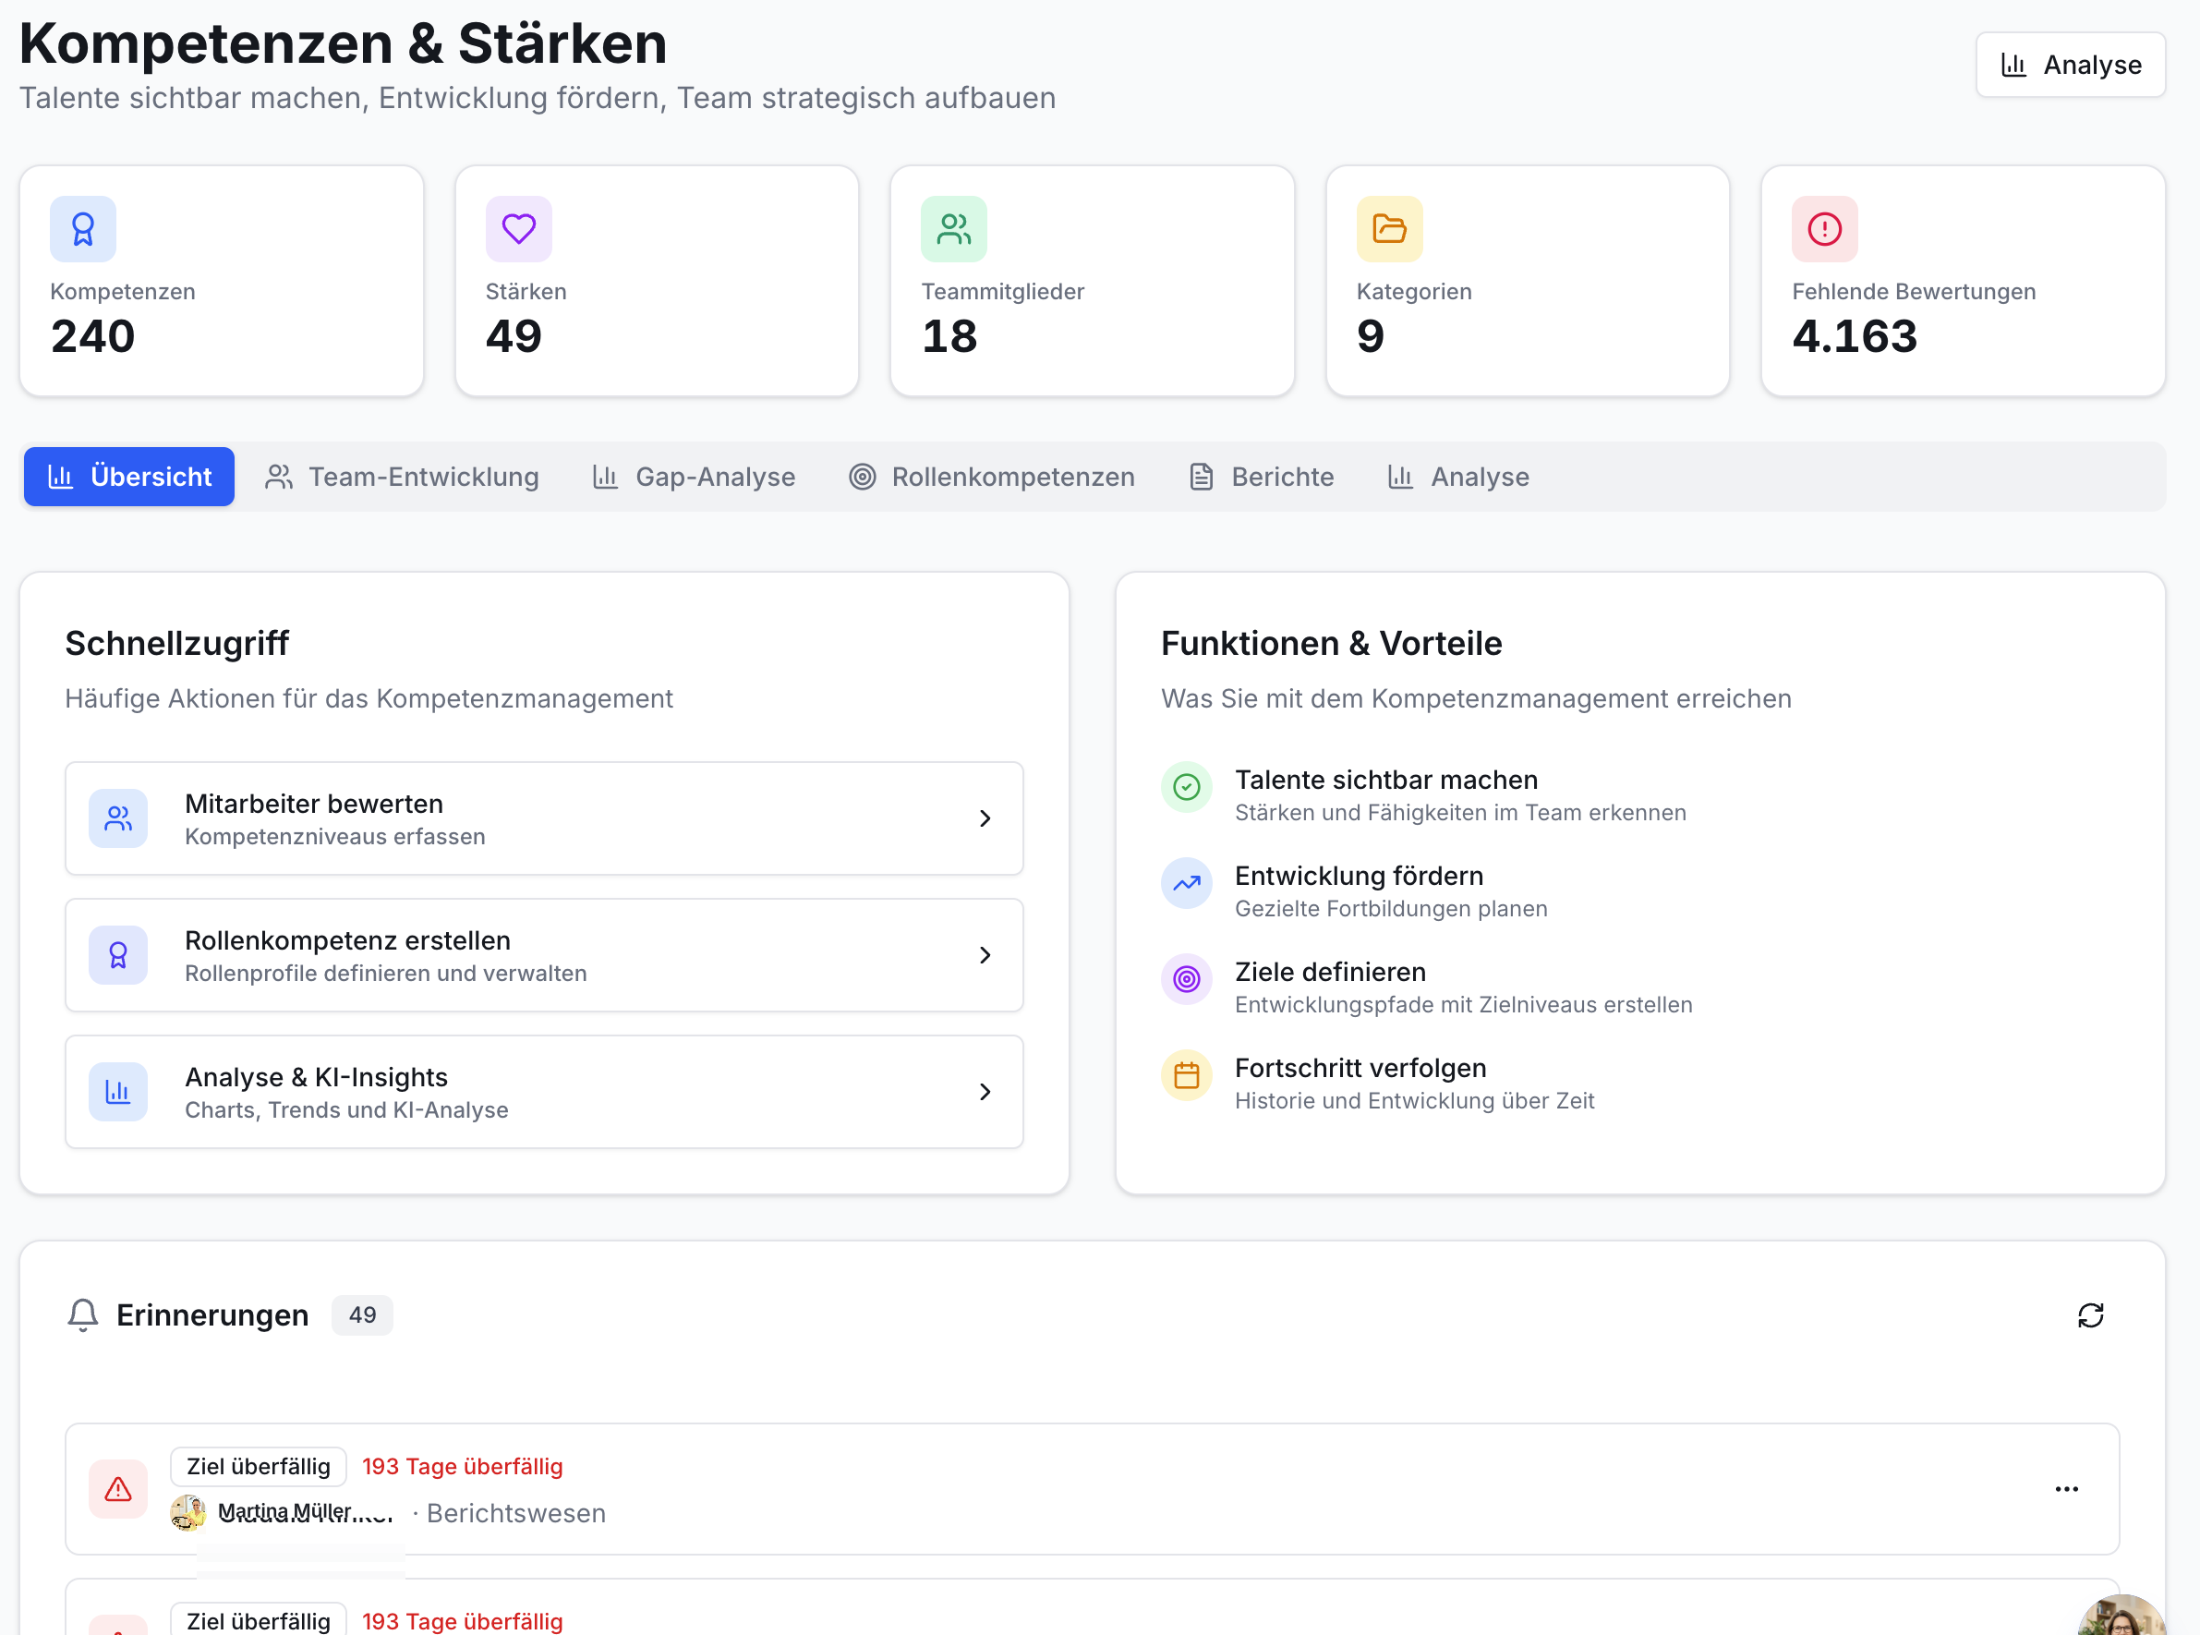2200x1635 pixels.
Task: Click first reminder's red warning triangle icon
Action: 119,1491
